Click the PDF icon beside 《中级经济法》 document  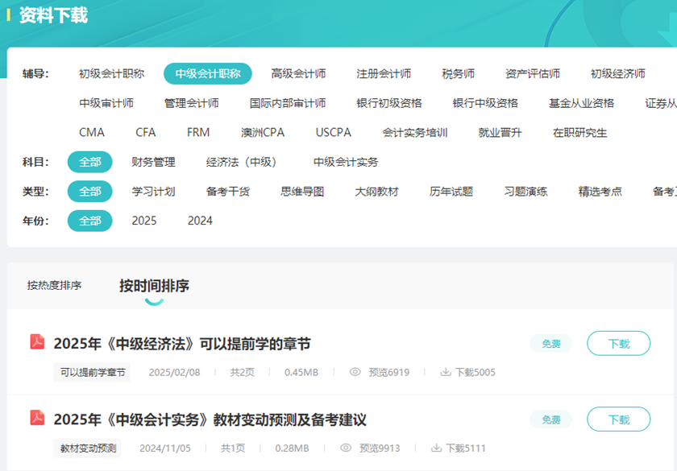click(37, 342)
